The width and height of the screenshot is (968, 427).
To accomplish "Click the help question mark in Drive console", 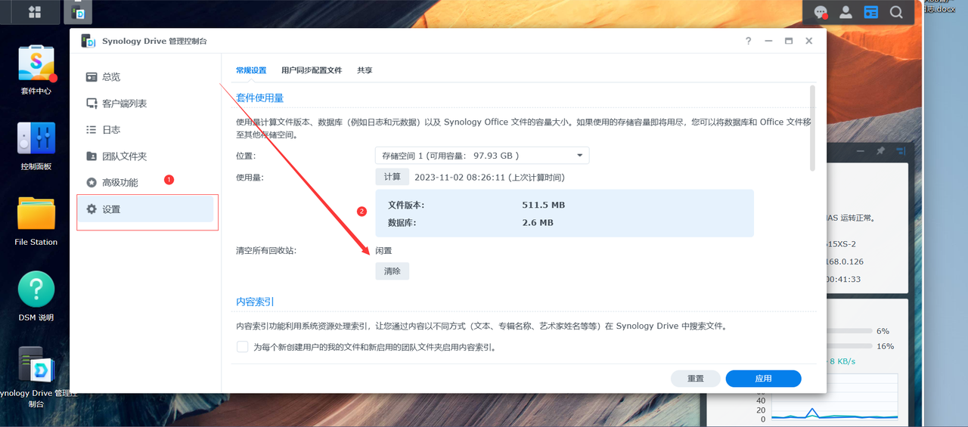I will [x=749, y=41].
